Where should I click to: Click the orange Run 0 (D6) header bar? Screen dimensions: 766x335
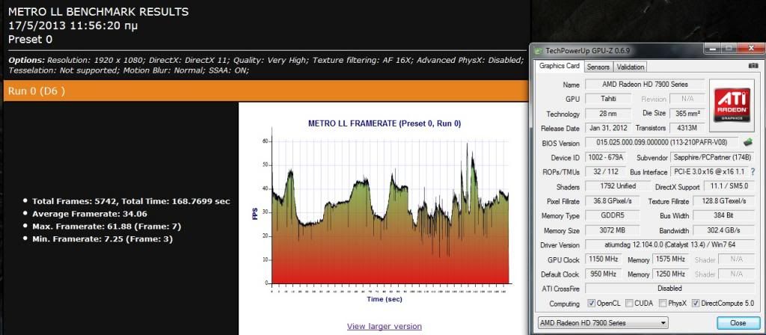pos(266,90)
